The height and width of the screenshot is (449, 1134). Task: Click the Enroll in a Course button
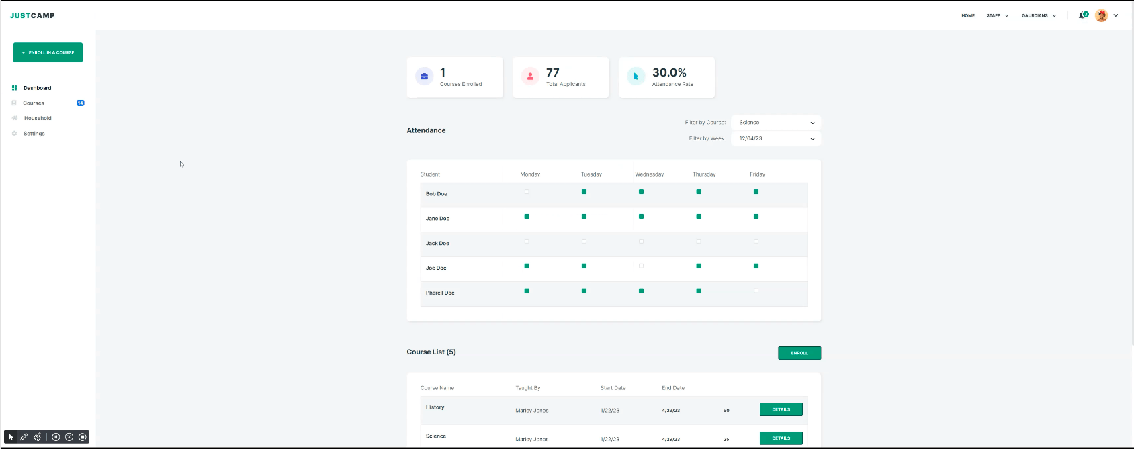pos(48,52)
